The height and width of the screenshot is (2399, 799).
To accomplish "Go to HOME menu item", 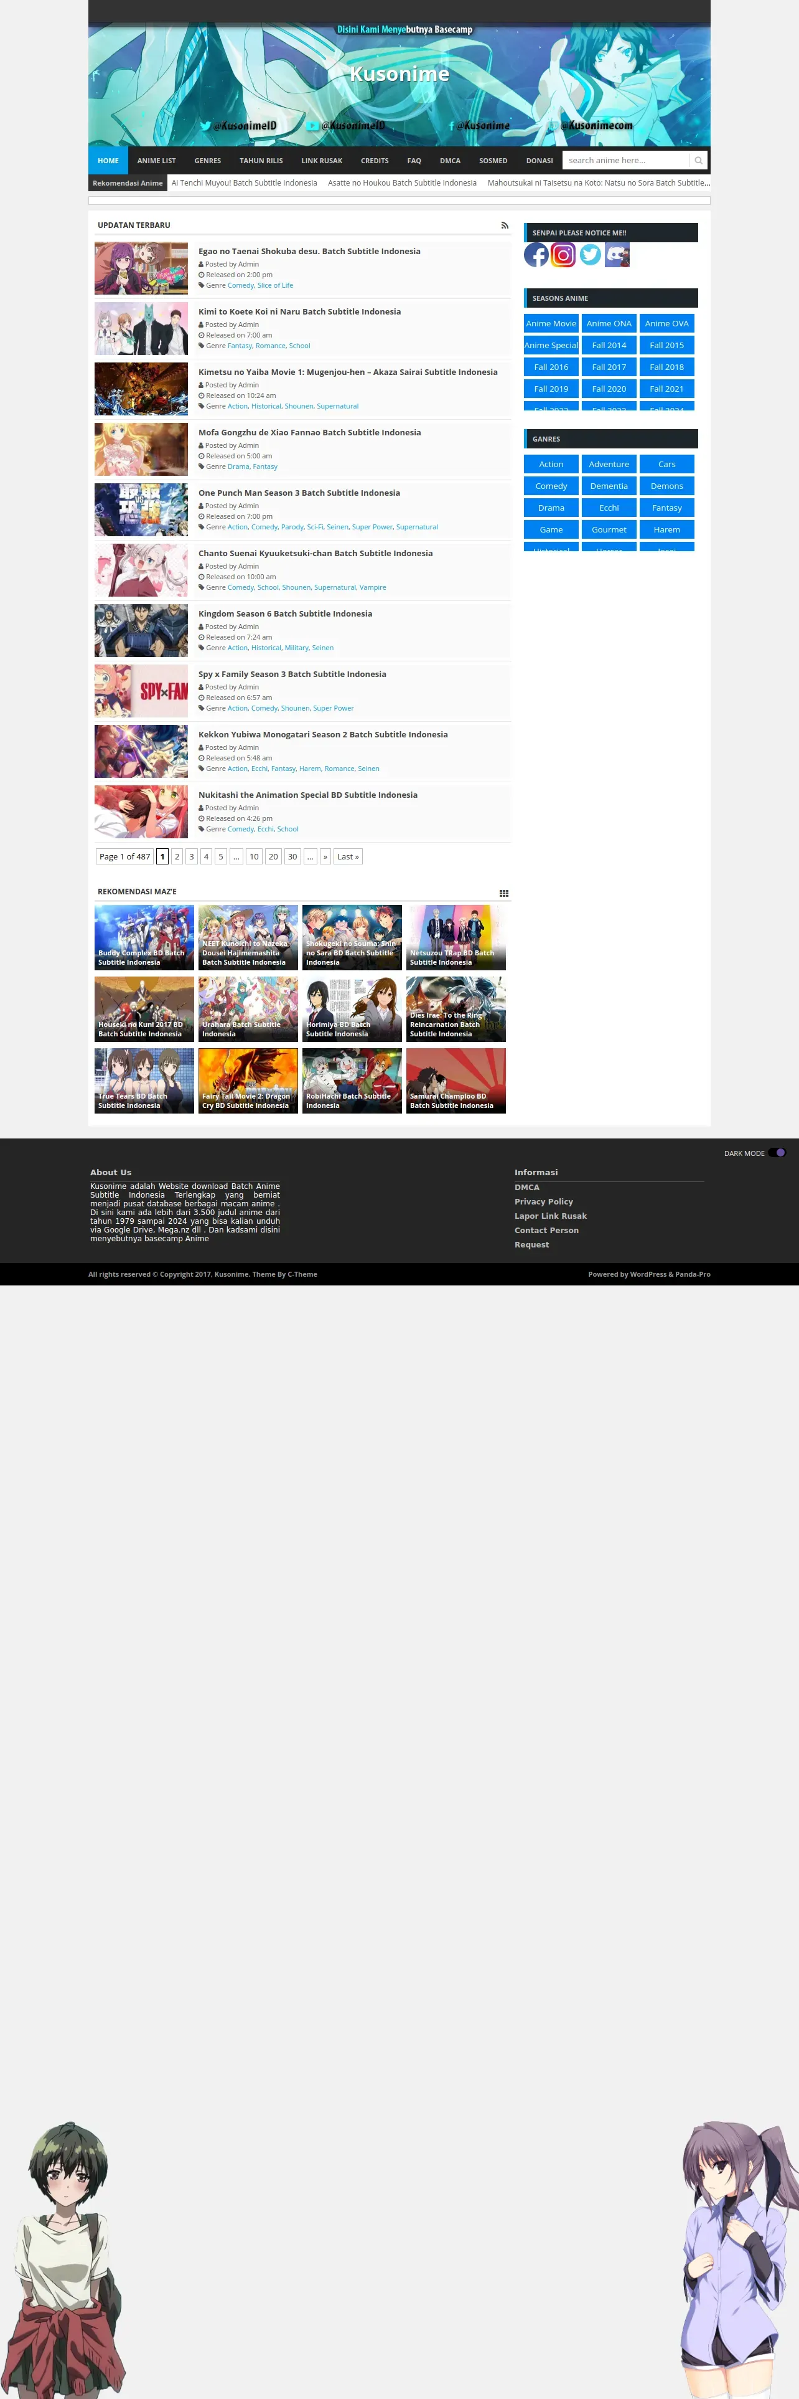I will [x=108, y=160].
